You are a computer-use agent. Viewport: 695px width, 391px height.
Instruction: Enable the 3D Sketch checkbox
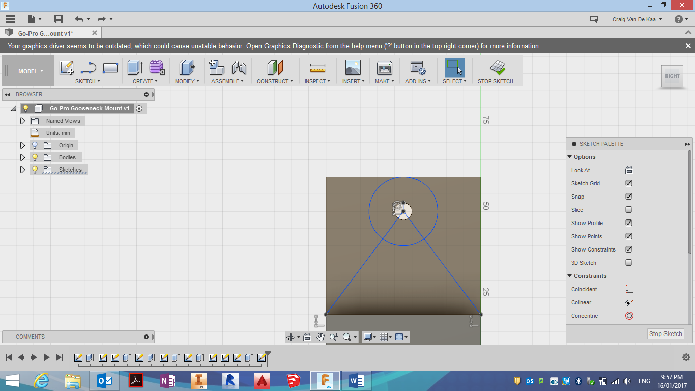(x=629, y=263)
